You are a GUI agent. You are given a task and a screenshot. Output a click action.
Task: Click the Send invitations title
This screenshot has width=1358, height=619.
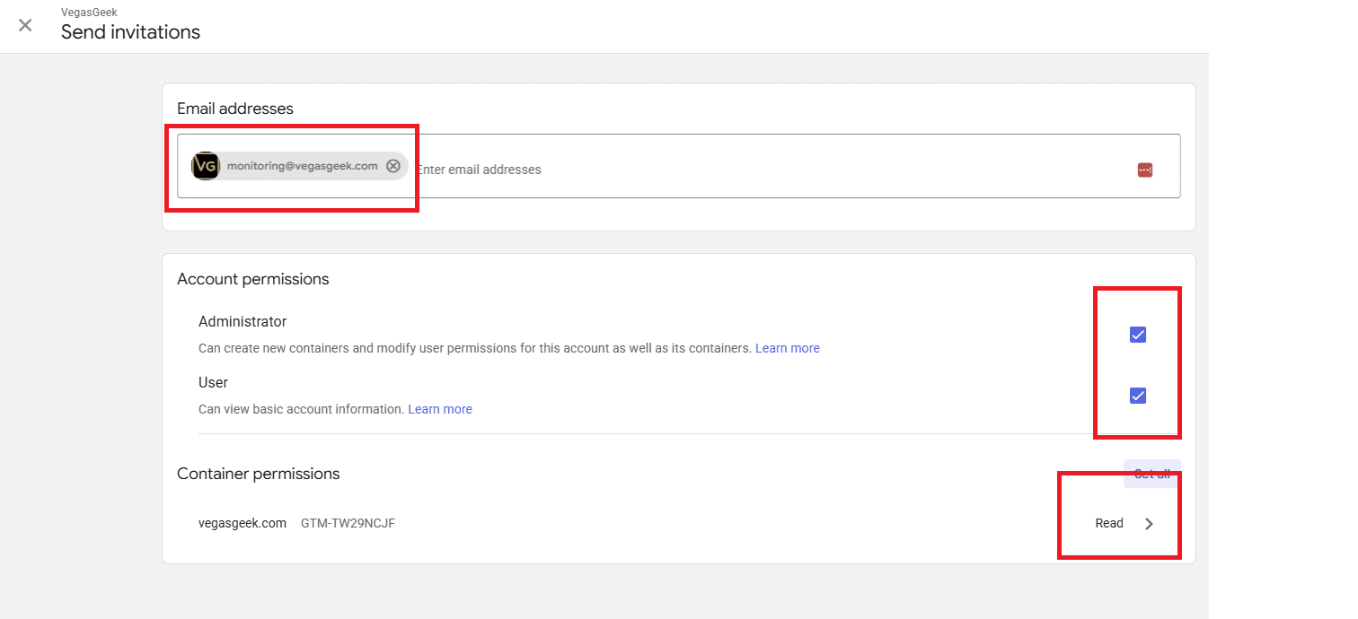tap(130, 32)
